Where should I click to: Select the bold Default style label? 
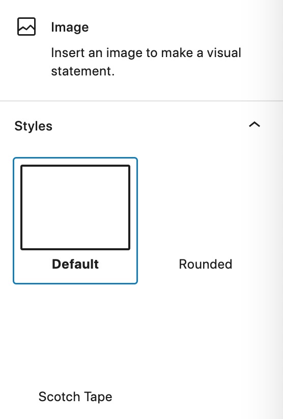75,264
